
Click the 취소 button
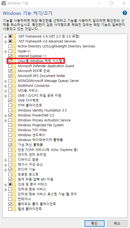117,223
